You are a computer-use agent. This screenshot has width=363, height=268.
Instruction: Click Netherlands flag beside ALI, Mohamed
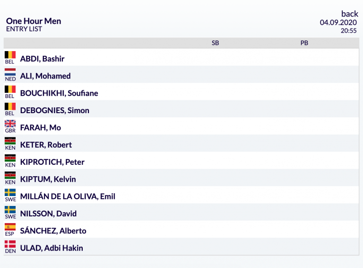pos(10,72)
